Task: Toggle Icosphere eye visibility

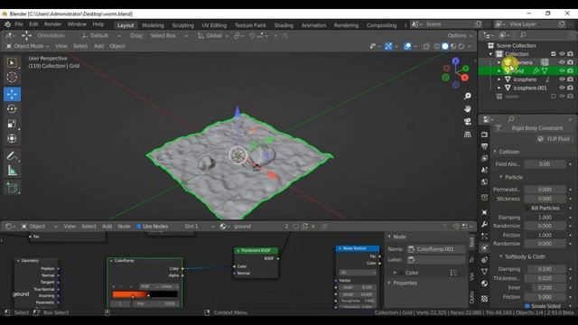Action: point(562,79)
